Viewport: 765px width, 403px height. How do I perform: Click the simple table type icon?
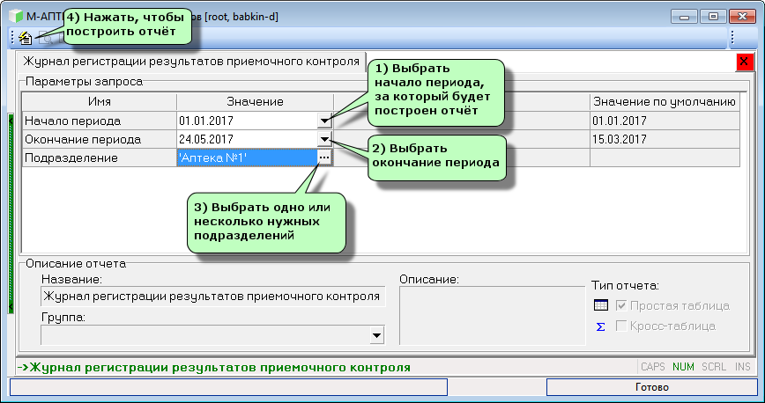(x=600, y=305)
